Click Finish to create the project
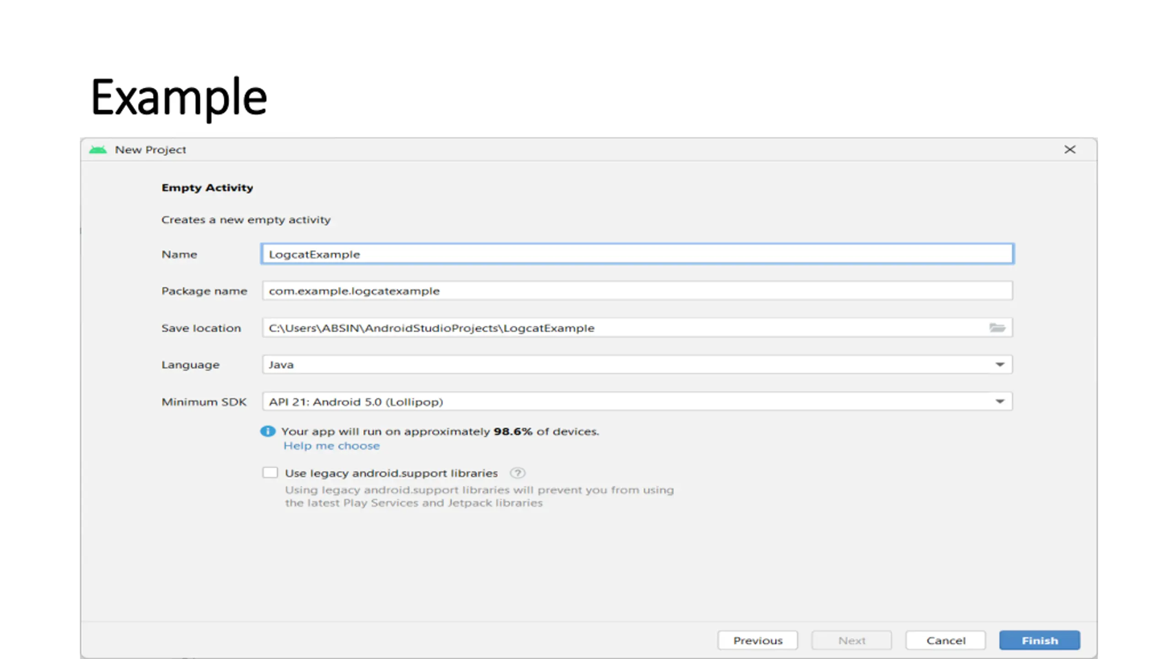The width and height of the screenshot is (1171, 659). click(x=1040, y=640)
